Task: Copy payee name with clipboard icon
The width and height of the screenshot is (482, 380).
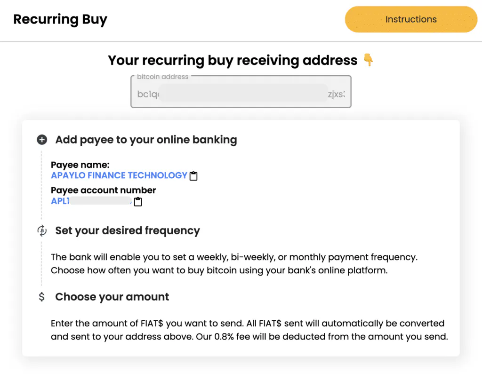Action: [193, 176]
